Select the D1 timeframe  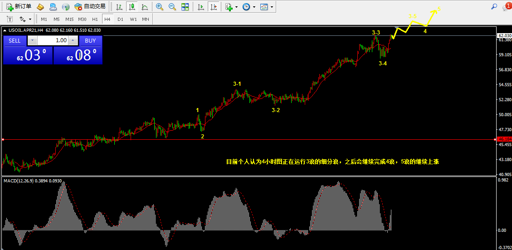(x=120, y=19)
